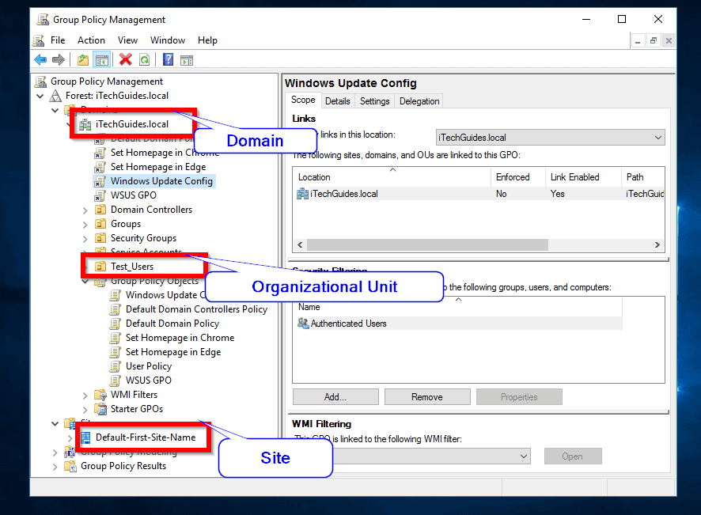This screenshot has width=701, height=515.
Task: Select the Windows Update Config GPO
Action: click(x=161, y=180)
